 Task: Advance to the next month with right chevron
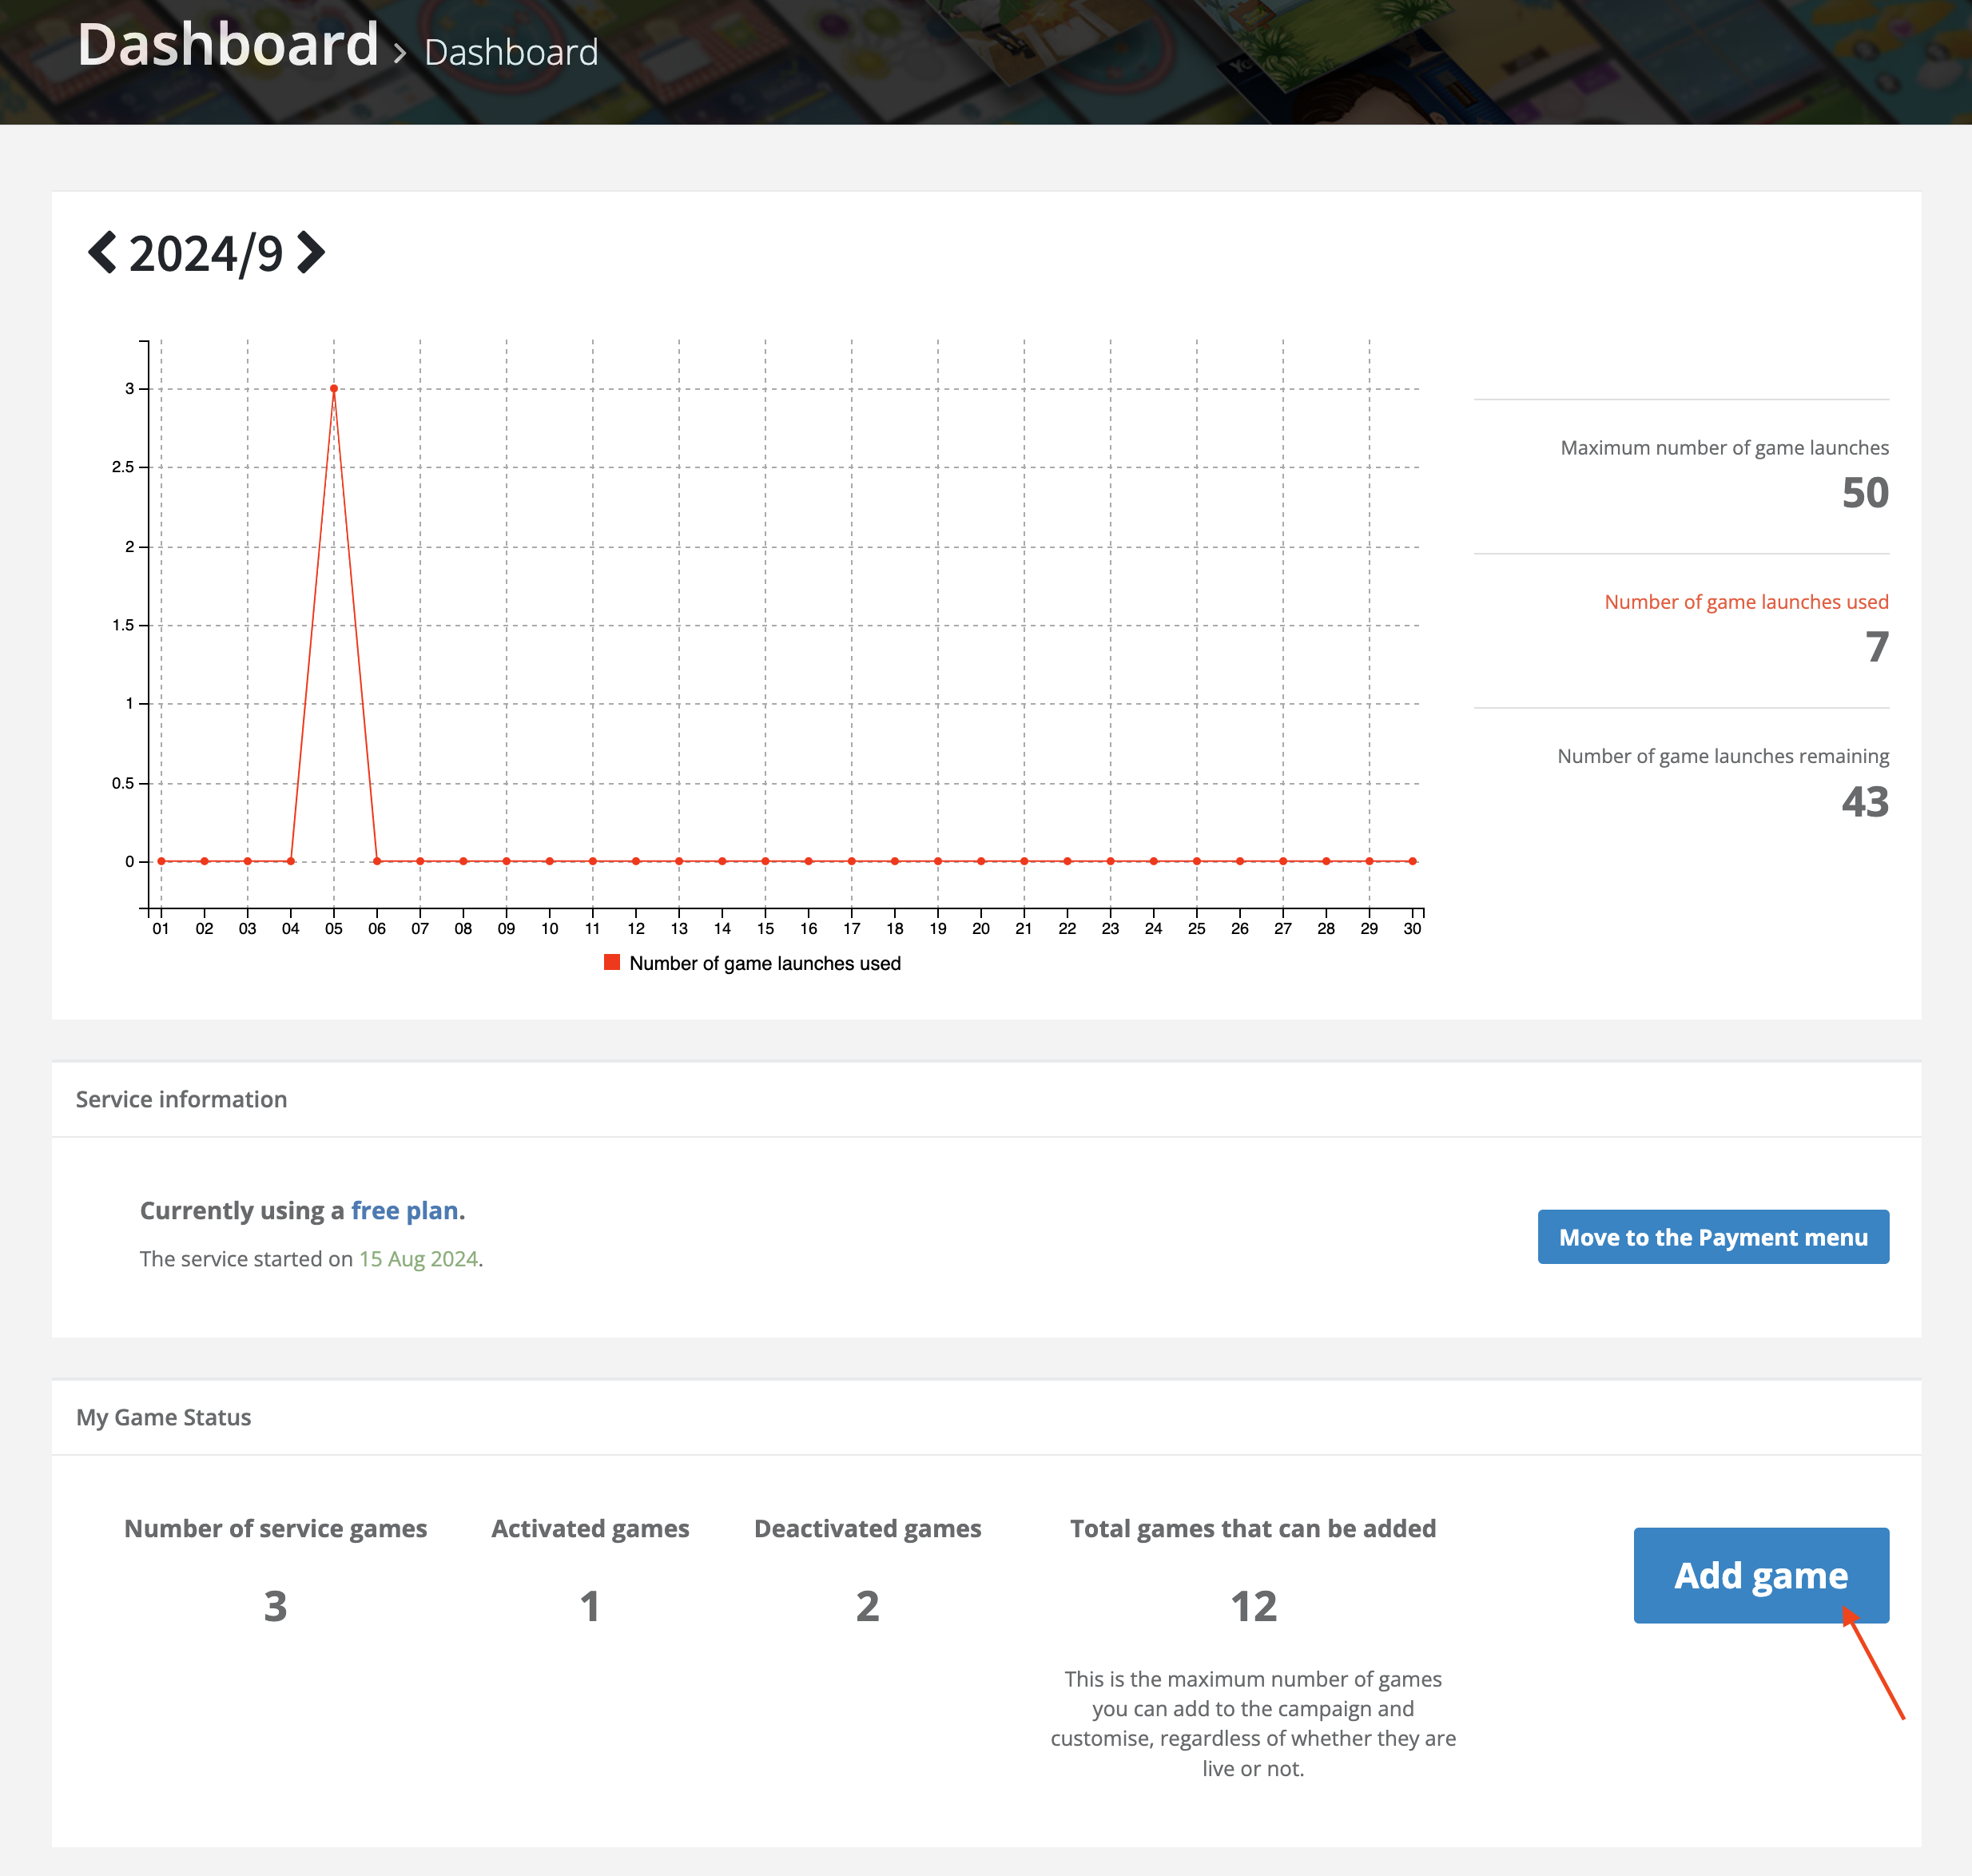311,253
